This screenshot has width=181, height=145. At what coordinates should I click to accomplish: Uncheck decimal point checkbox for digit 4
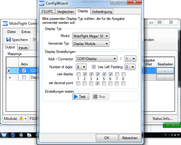click(x=97, y=83)
